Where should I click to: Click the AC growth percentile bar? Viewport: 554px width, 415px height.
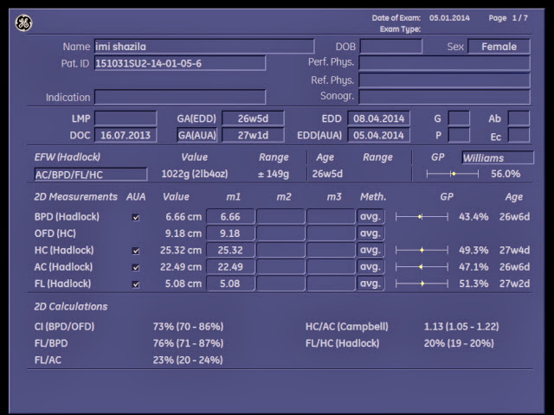tap(422, 267)
